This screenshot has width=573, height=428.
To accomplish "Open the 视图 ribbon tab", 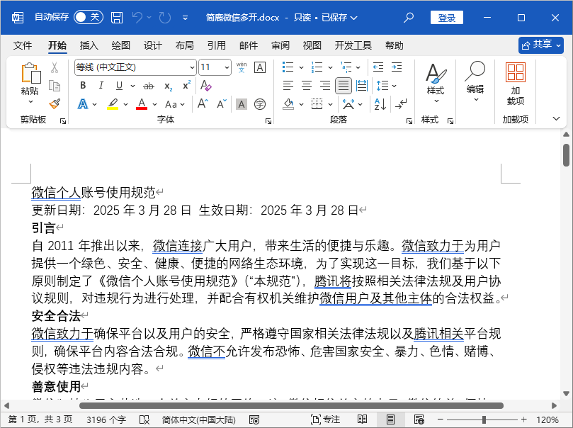I will 312,45.
